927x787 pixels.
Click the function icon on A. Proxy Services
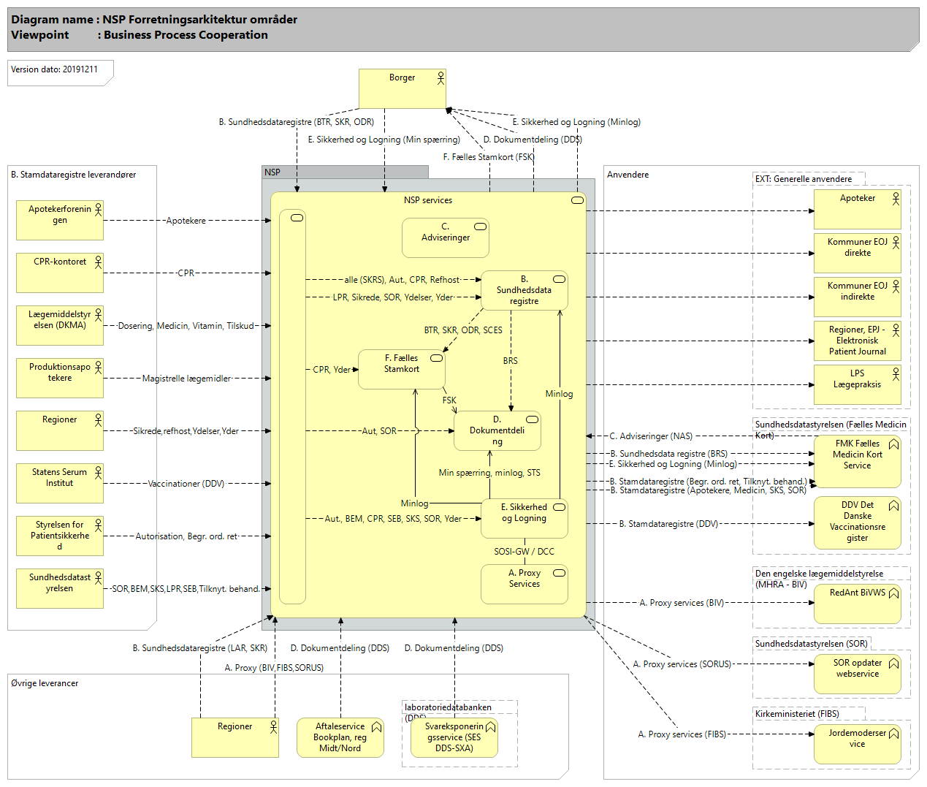(559, 573)
